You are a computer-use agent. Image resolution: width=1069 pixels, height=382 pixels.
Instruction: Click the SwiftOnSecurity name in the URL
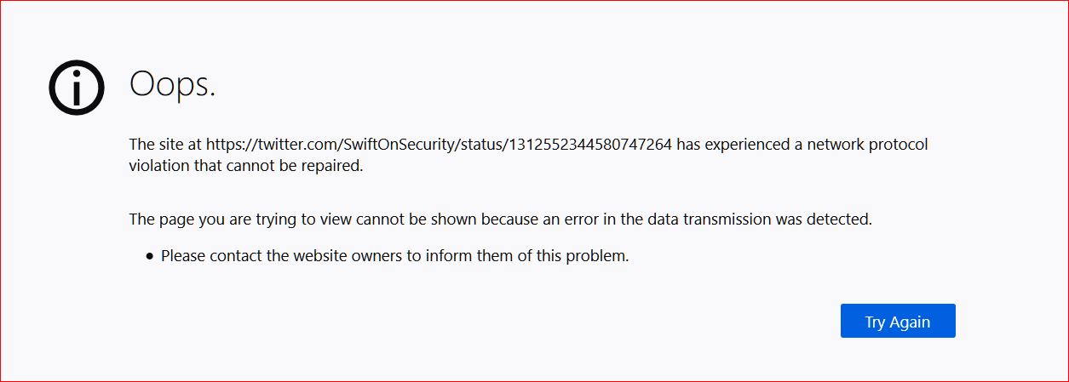click(x=400, y=145)
